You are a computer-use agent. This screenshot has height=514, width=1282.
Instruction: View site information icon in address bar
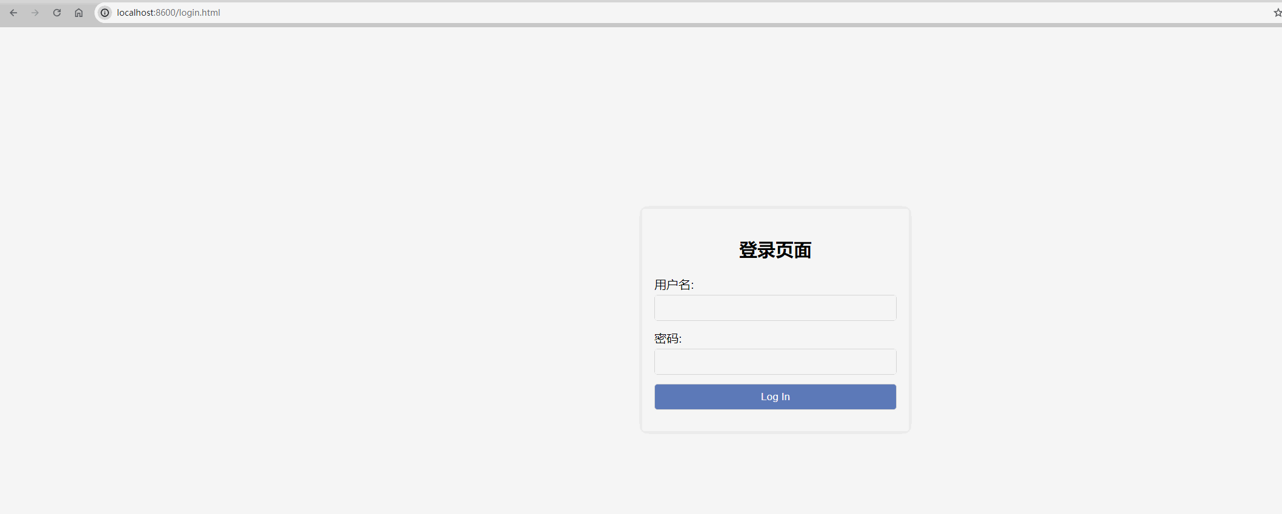coord(105,13)
